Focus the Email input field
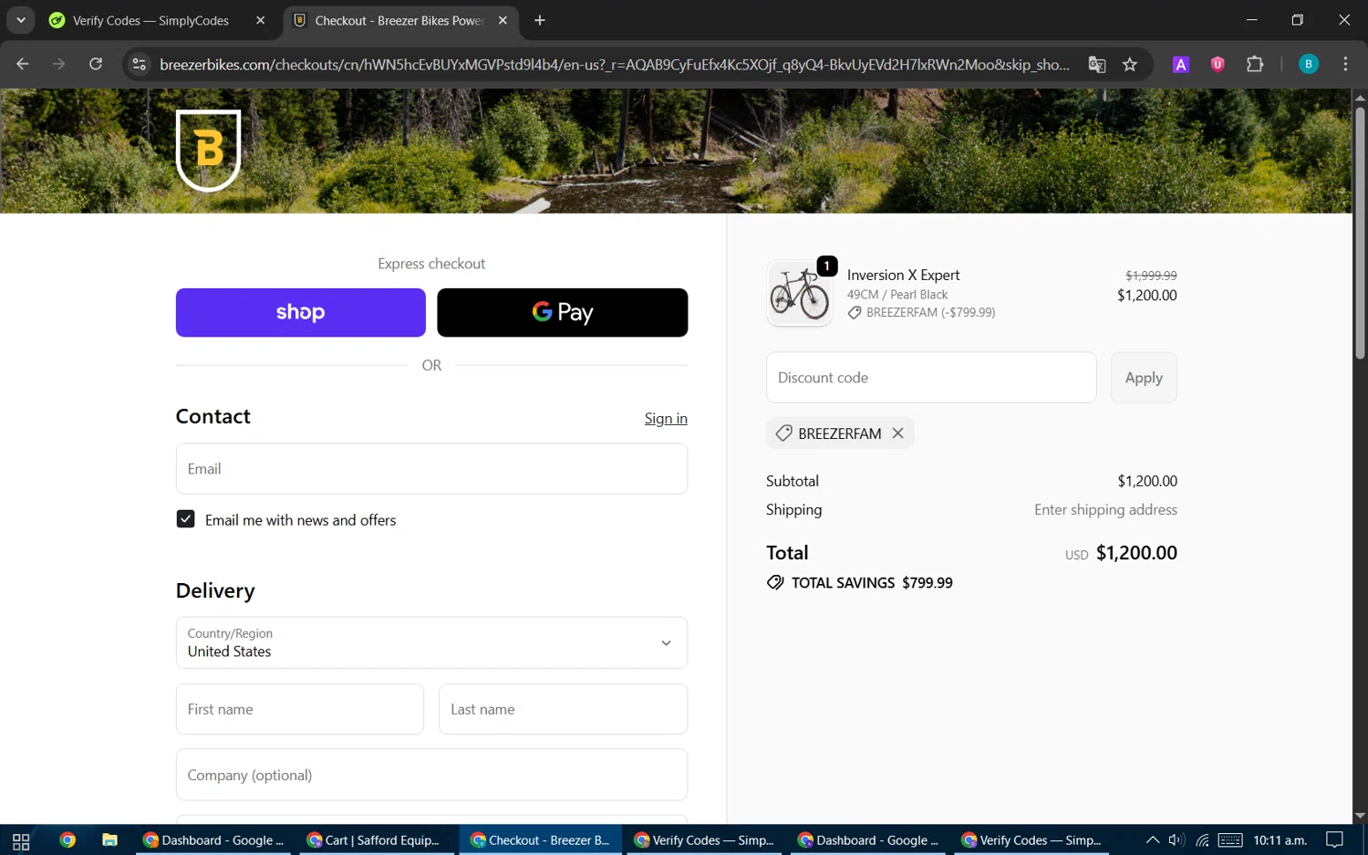 [431, 469]
